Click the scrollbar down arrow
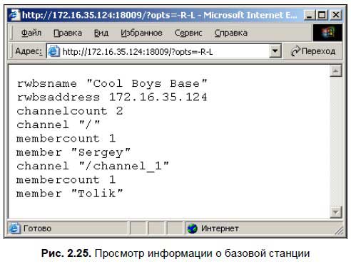 [x=336, y=212]
